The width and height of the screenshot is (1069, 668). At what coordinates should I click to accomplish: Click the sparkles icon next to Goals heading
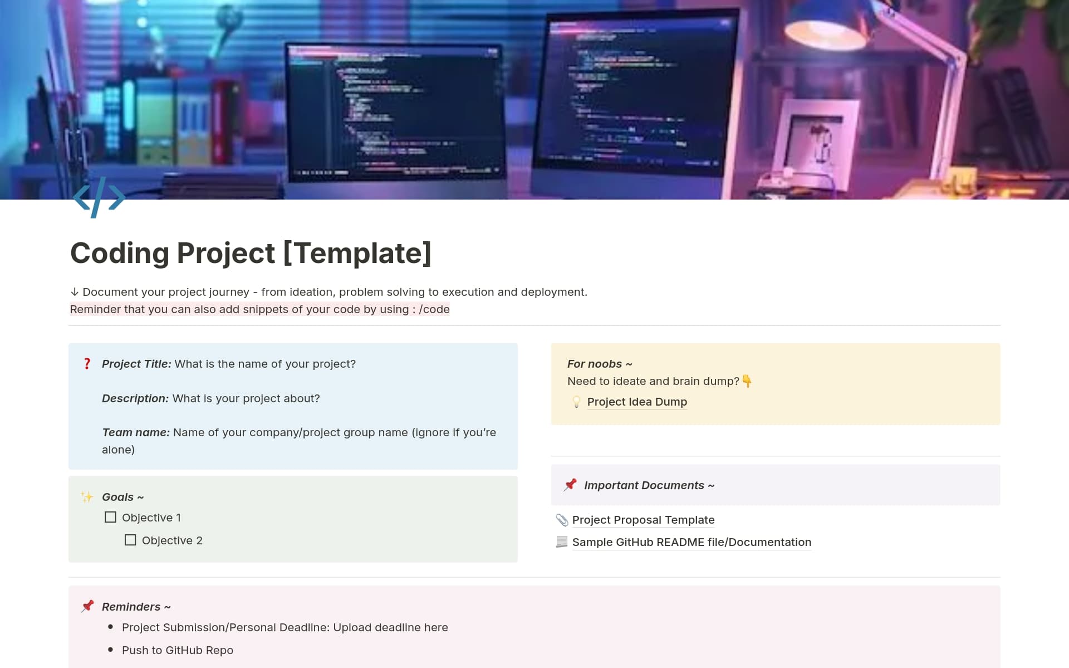(x=86, y=496)
